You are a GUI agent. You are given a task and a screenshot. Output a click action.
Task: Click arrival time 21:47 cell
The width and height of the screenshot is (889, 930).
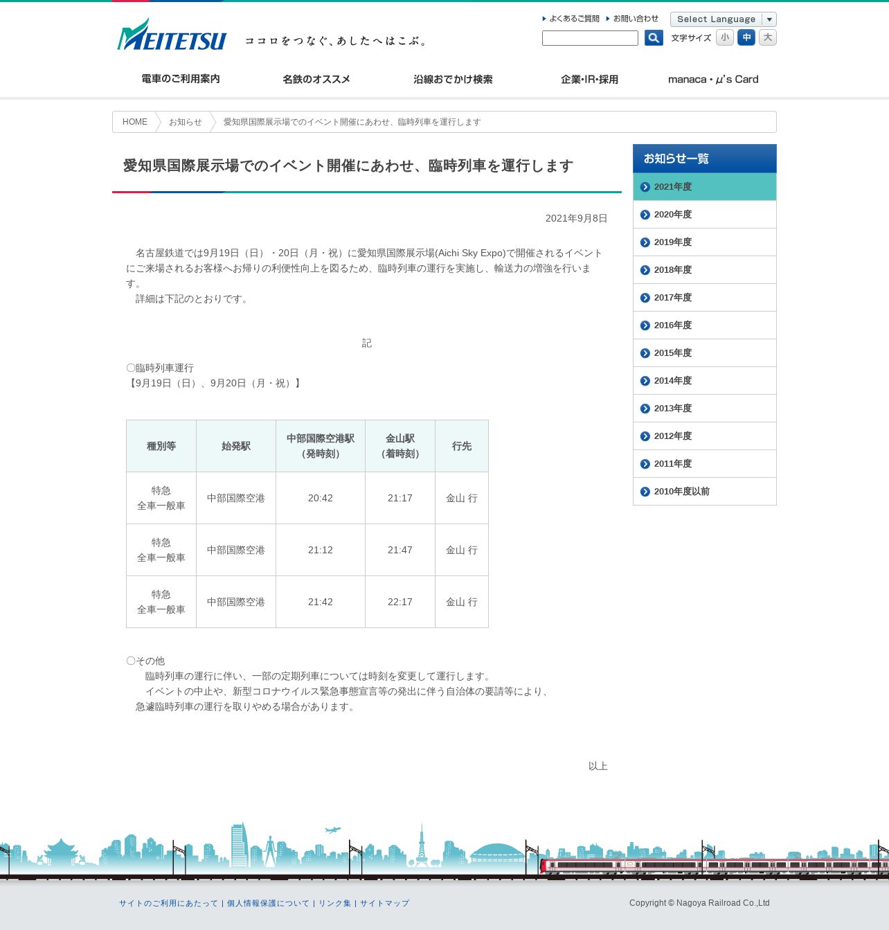click(400, 550)
